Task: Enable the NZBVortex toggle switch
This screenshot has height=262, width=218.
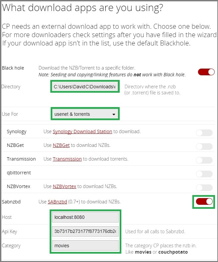Action: [x=204, y=188]
